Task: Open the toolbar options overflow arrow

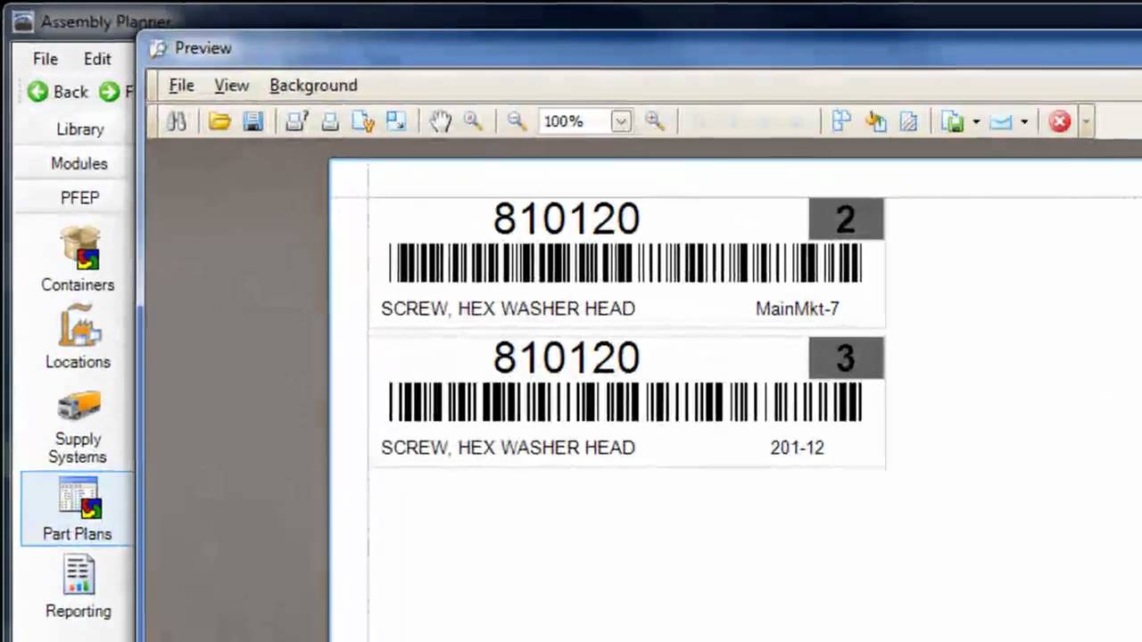Action: 1086,121
